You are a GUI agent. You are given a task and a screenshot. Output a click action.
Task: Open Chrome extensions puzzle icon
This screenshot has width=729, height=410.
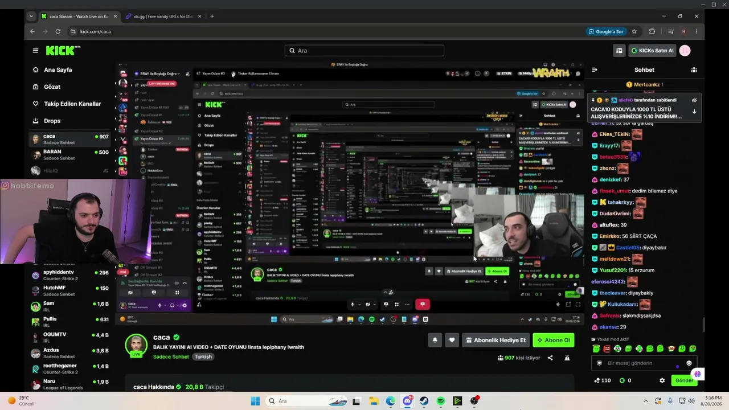coord(652,31)
